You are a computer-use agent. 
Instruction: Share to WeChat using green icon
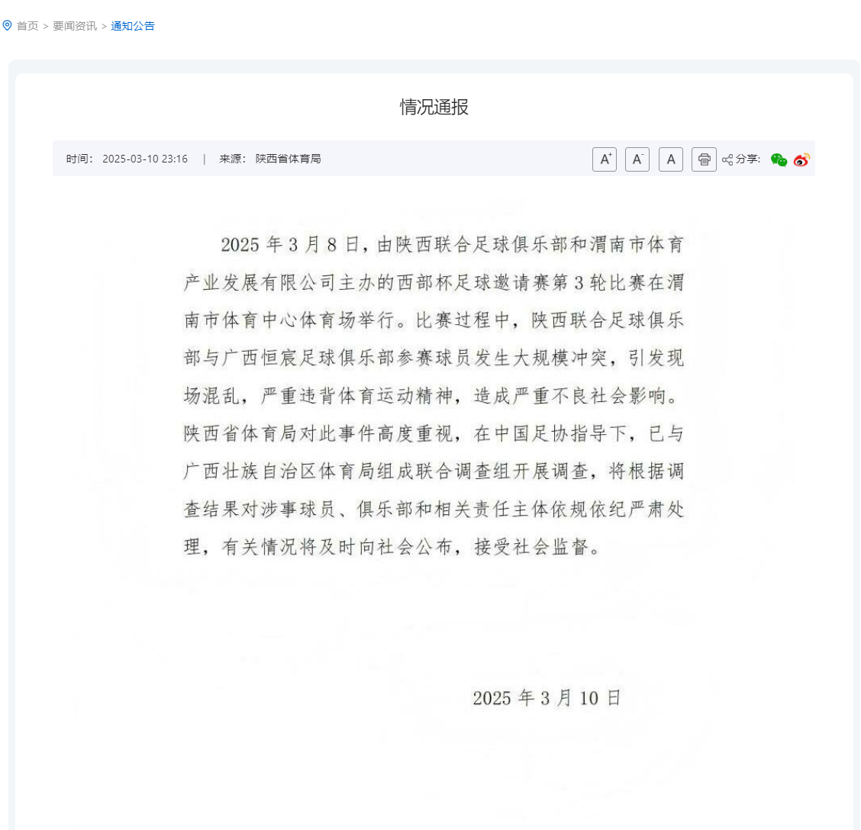pyautogui.click(x=779, y=159)
